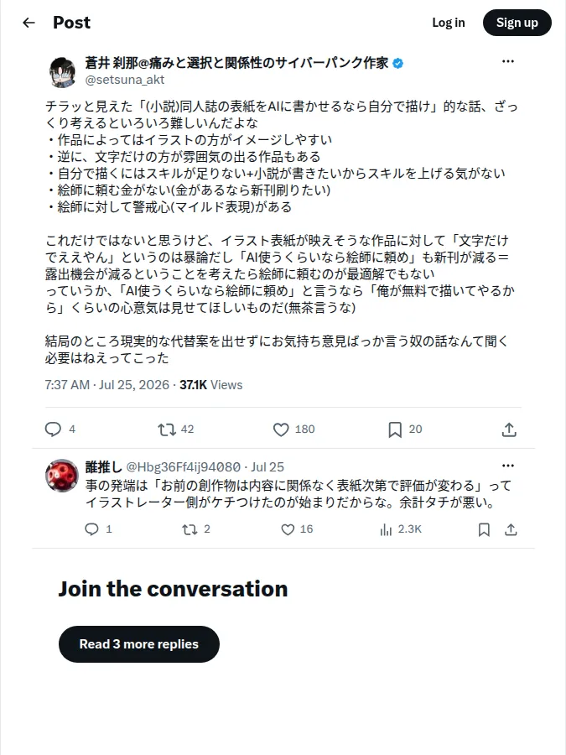The height and width of the screenshot is (755, 566).
Task: Share the 誰推し reply
Action: [x=511, y=529]
